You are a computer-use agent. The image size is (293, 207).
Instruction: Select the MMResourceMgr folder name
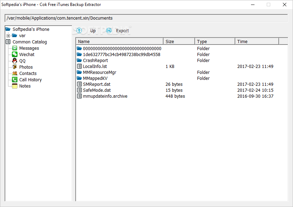[100, 73]
